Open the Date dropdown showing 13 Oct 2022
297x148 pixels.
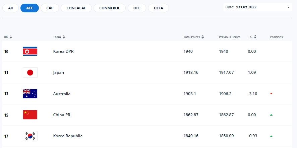pyautogui.click(x=257, y=7)
